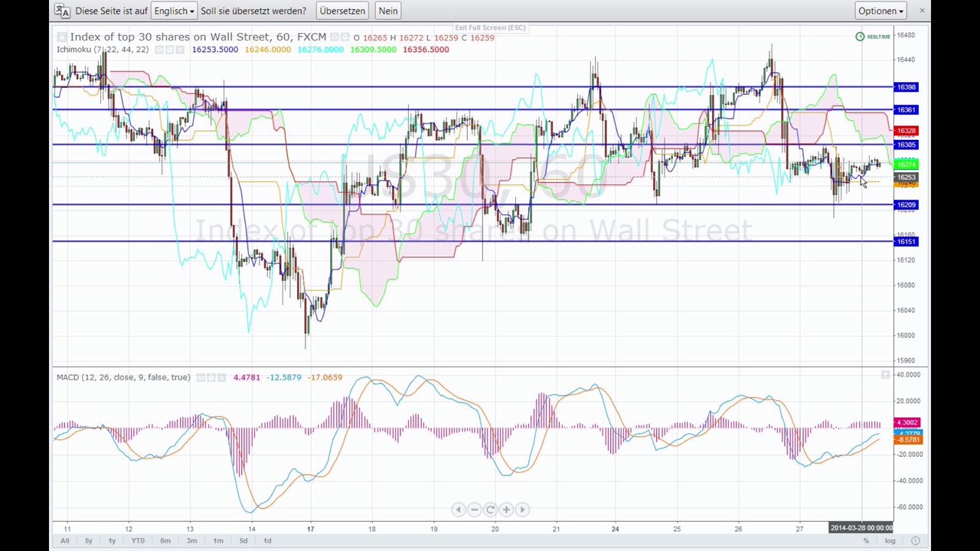The height and width of the screenshot is (551, 980).
Task: Open MACD indicator settings gear
Action: pos(211,377)
